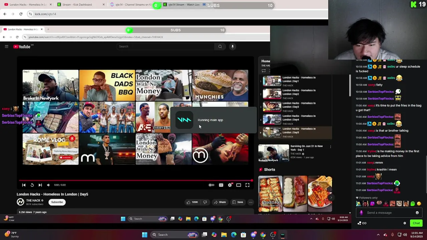Viewport: 427px width, 240px height.
Task: Open system volume speaker icon
Action: pos(405,235)
